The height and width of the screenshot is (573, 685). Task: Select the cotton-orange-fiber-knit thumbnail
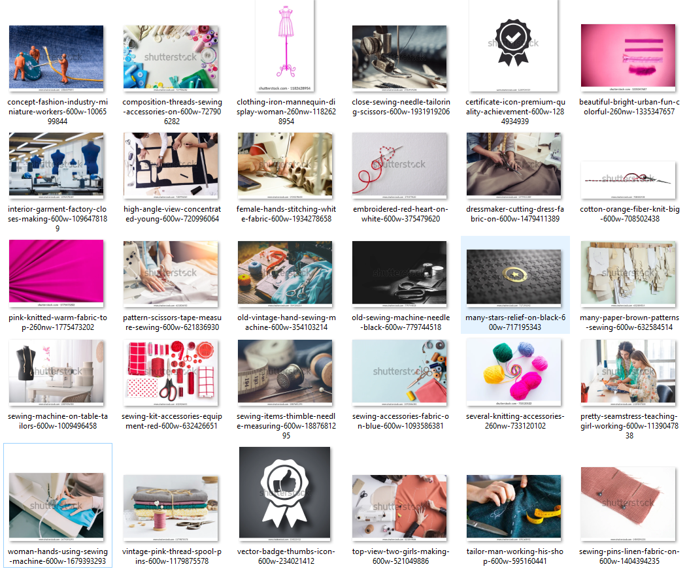pyautogui.click(x=628, y=180)
